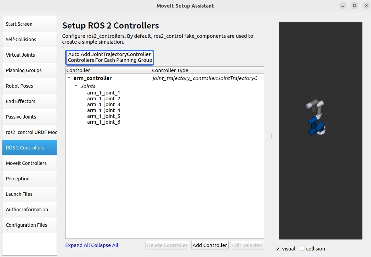This screenshot has width=371, height=257.
Task: Click the Expand All link
Action: (77, 245)
